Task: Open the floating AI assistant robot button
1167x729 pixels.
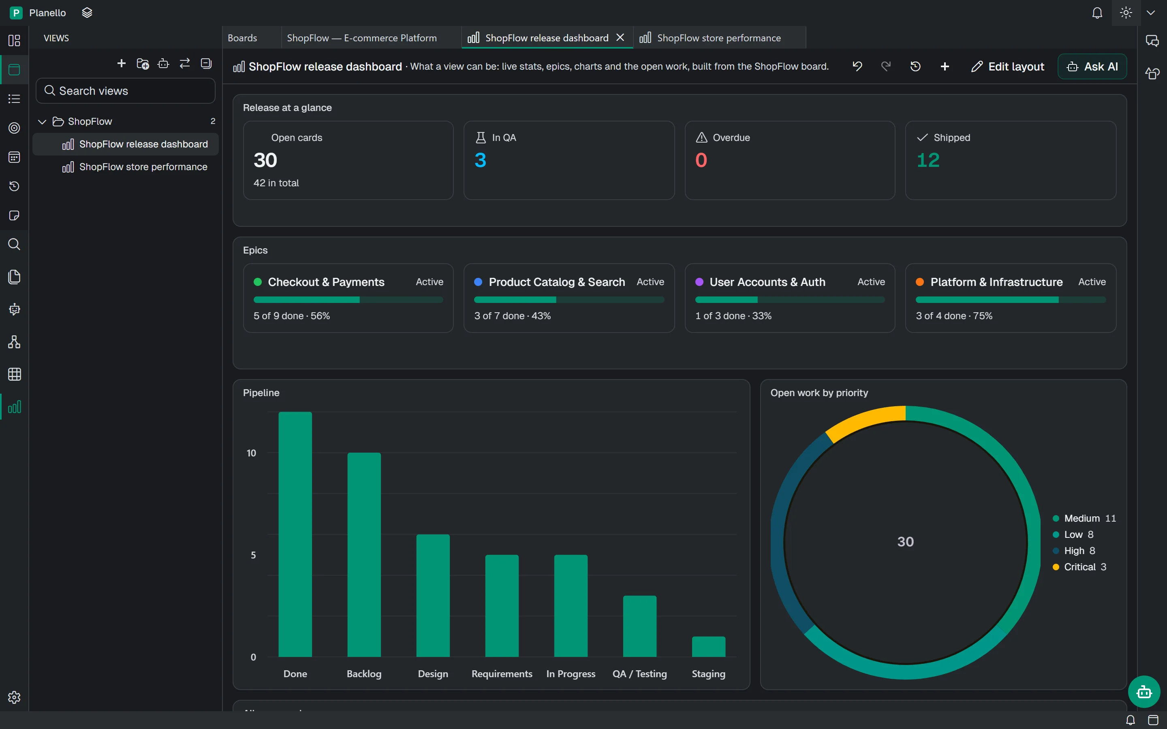Action: (x=1144, y=692)
